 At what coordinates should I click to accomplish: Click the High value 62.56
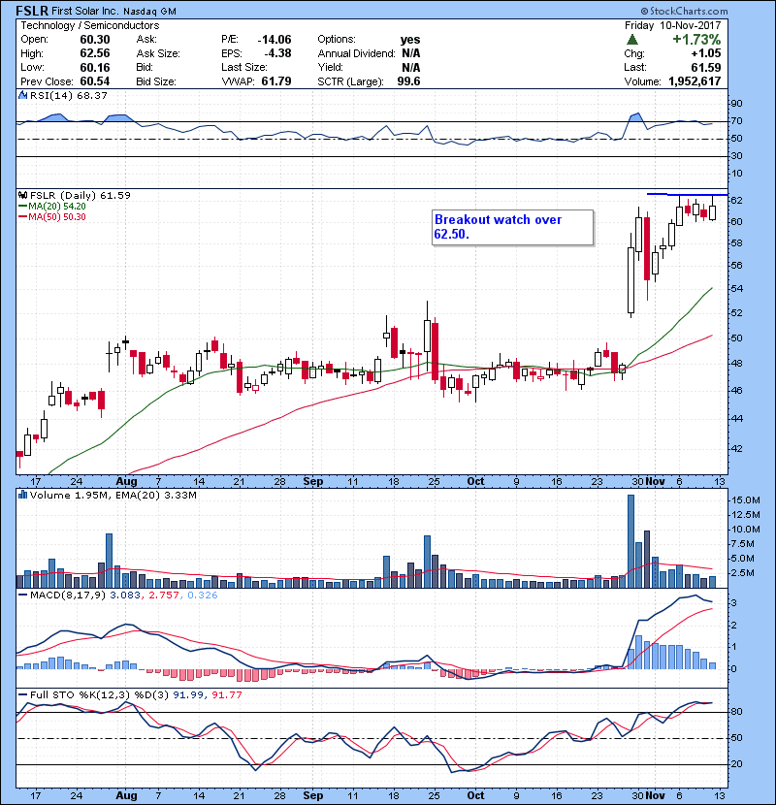point(95,53)
